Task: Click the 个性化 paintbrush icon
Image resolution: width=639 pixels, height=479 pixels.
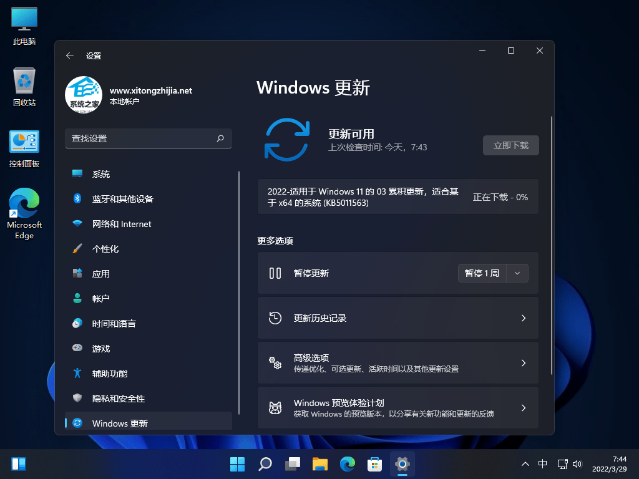Action: click(x=77, y=249)
